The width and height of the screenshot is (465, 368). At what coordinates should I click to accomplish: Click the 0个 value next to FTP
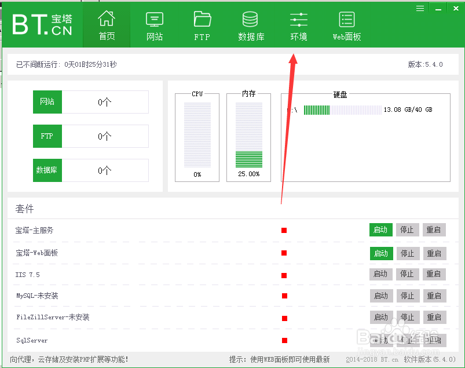[105, 136]
